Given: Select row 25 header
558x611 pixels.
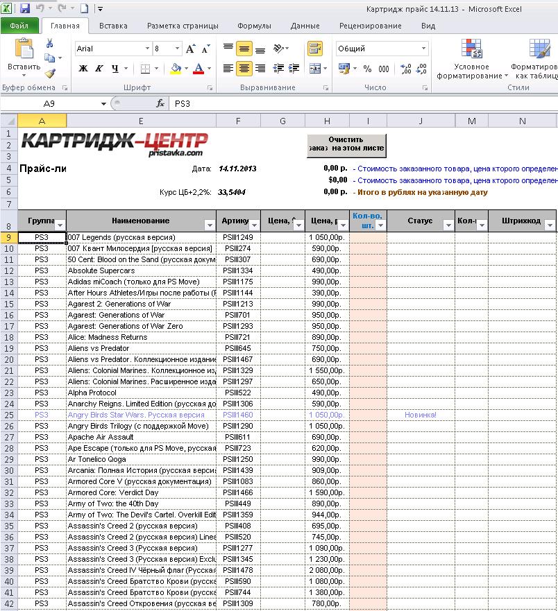Looking at the screenshot, I should [x=8, y=415].
